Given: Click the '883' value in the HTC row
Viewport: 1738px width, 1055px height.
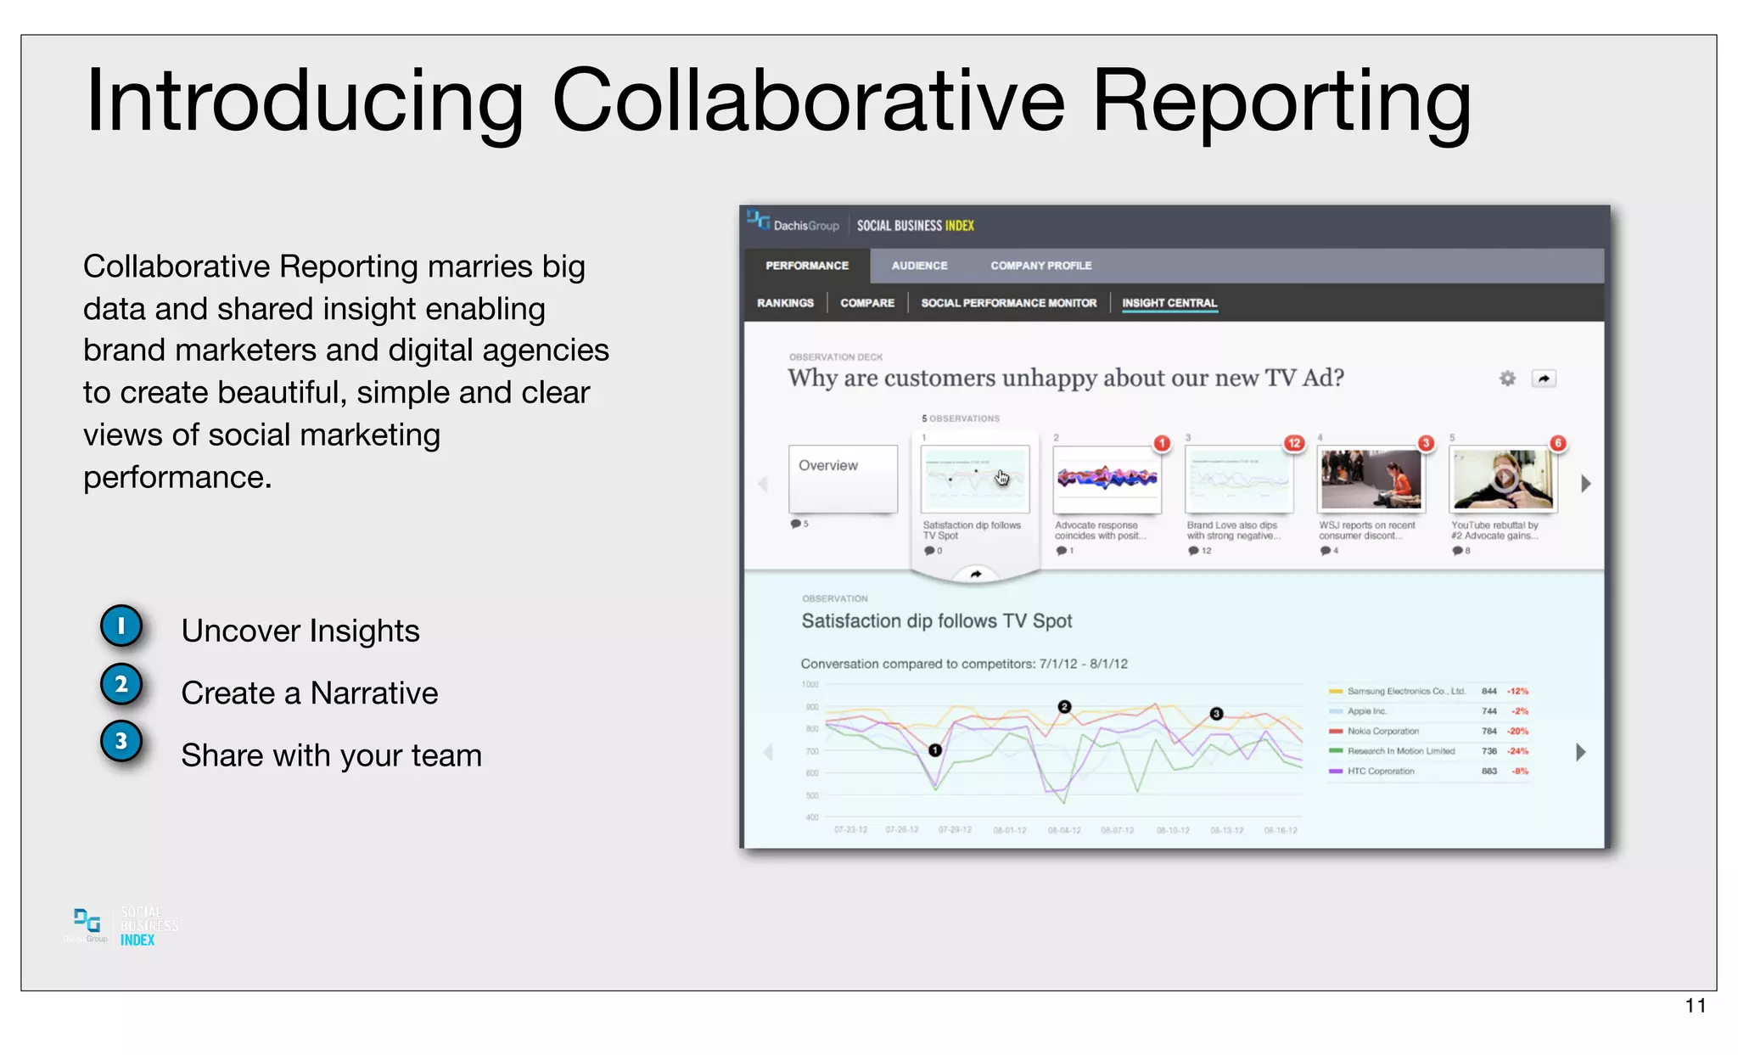Looking at the screenshot, I should [x=1489, y=772].
